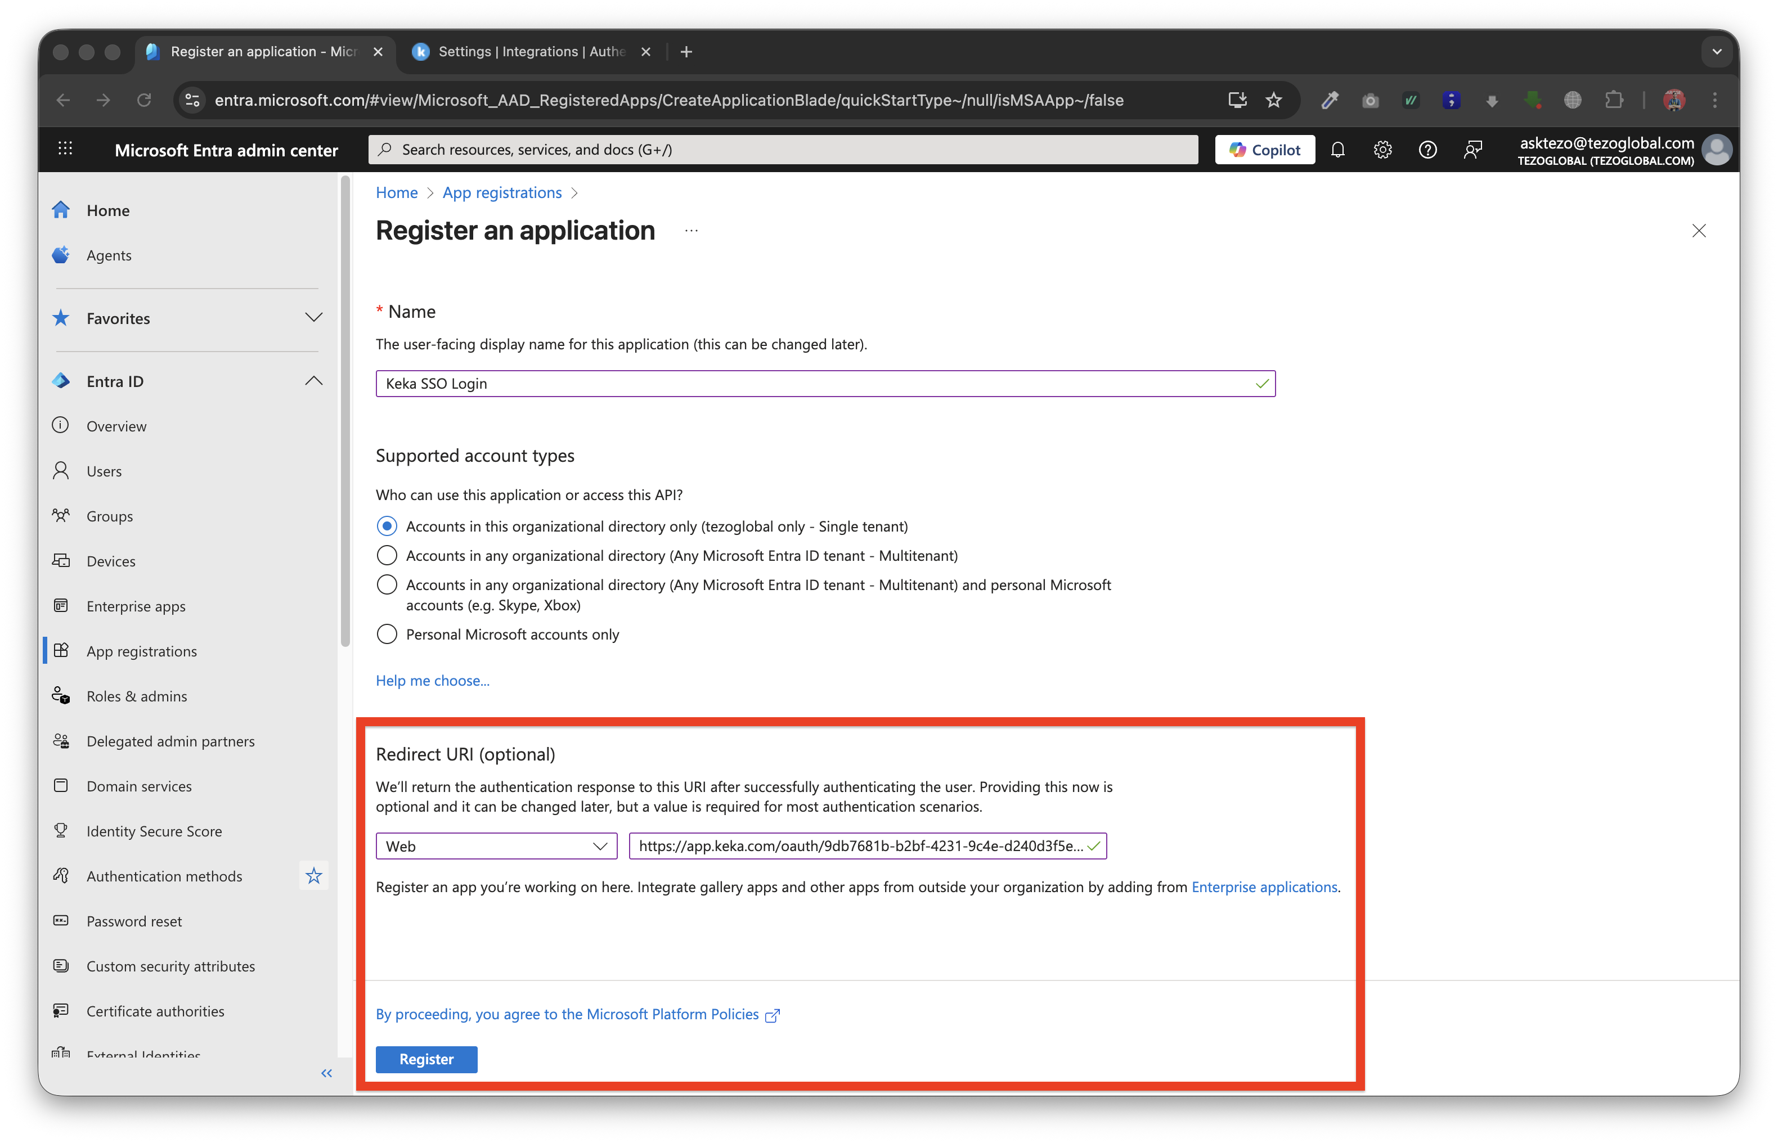
Task: Select Multitenant organizational directory radio option
Action: [387, 556]
